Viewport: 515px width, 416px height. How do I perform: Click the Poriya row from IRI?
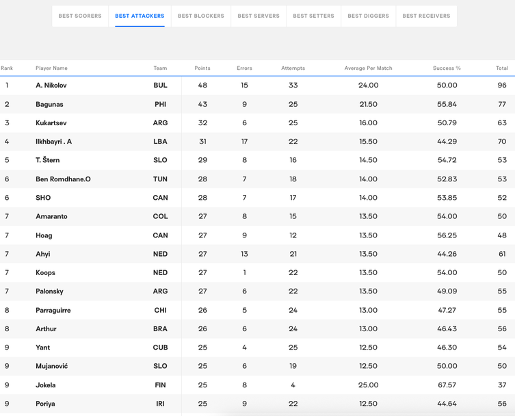(45, 404)
